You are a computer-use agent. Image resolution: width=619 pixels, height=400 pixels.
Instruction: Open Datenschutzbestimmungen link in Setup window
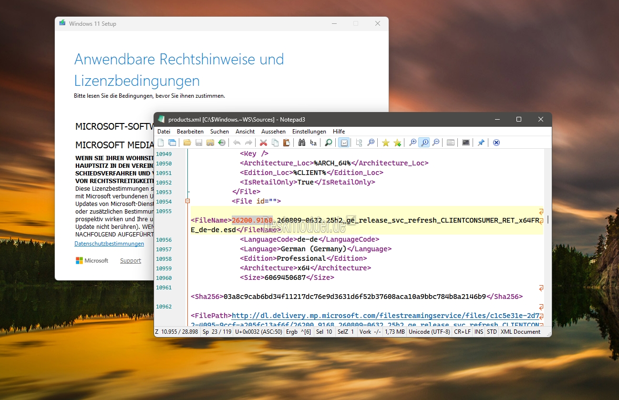point(109,244)
